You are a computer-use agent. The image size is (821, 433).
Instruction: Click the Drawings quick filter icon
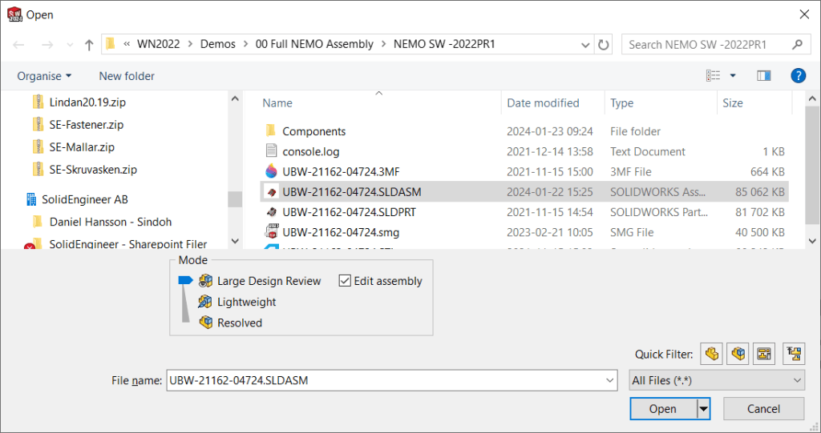coord(764,353)
